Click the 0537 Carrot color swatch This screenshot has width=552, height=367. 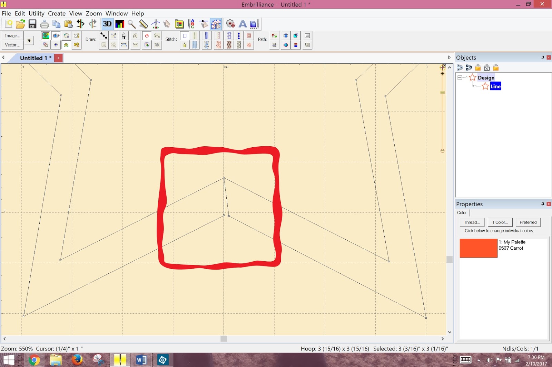(x=478, y=248)
